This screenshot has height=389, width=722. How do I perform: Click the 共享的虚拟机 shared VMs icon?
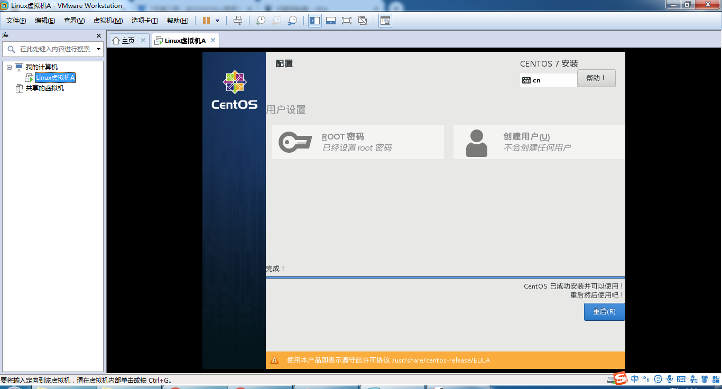pyautogui.click(x=19, y=88)
